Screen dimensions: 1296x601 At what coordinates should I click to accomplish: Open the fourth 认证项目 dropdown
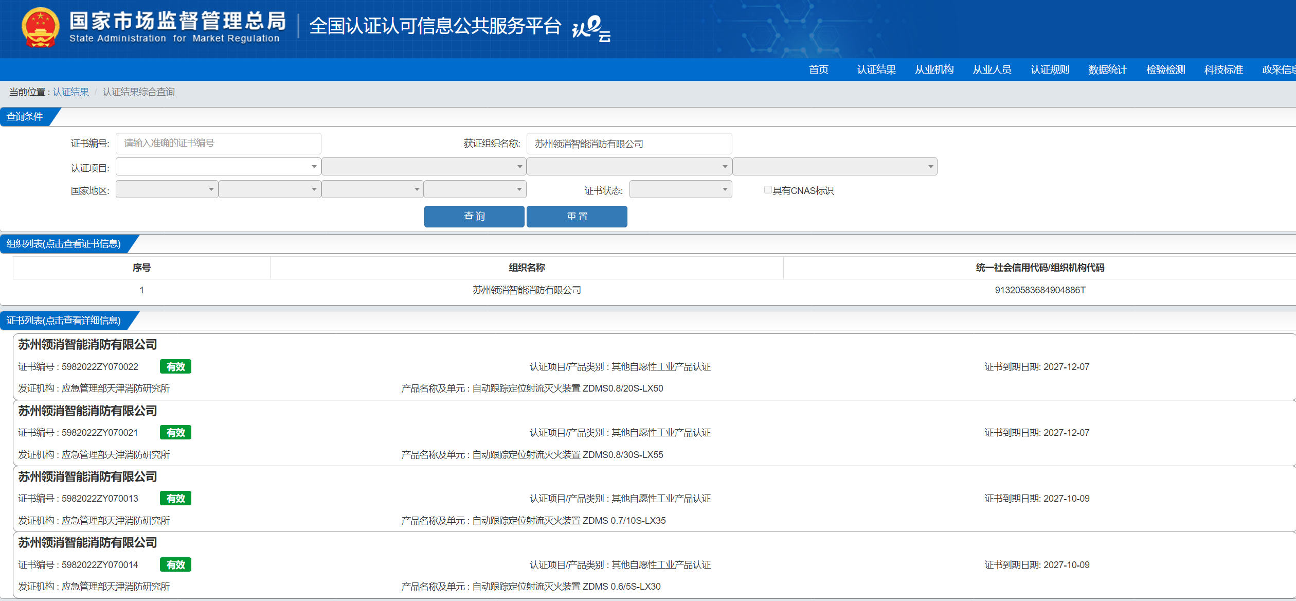835,167
